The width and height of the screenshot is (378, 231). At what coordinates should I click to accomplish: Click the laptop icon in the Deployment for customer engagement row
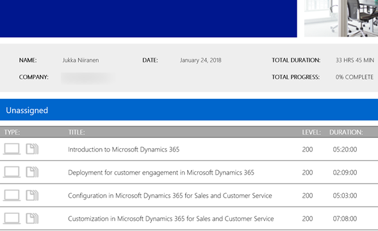[12, 172]
